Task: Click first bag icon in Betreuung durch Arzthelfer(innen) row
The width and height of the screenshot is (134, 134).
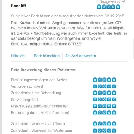Action: coord(95,113)
